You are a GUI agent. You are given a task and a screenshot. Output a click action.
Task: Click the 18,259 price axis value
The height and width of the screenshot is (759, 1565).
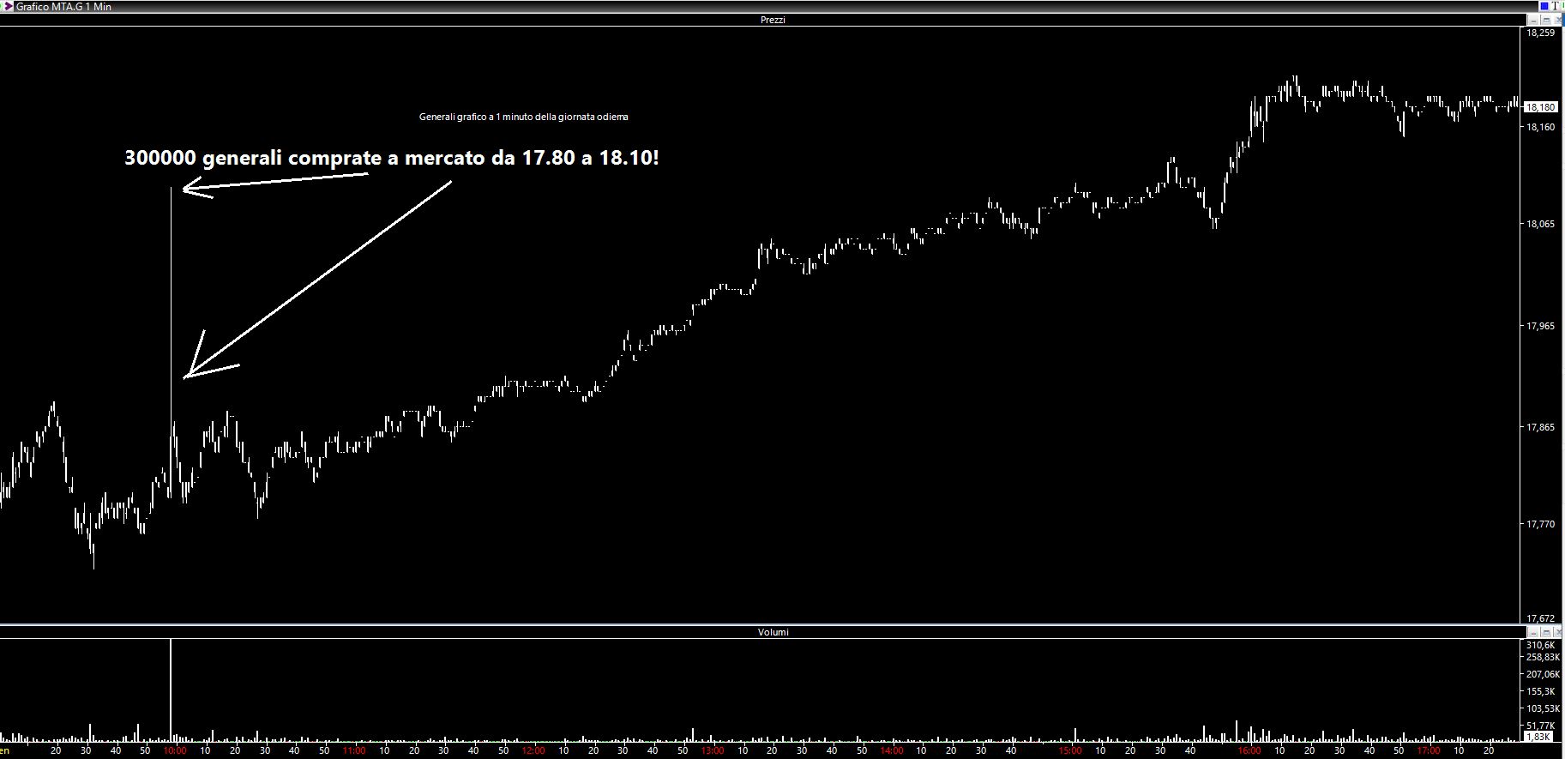1541,33
